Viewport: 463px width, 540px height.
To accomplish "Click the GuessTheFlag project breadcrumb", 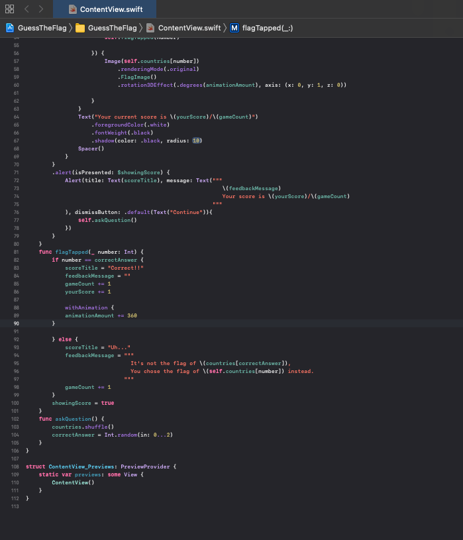I will [42, 28].
